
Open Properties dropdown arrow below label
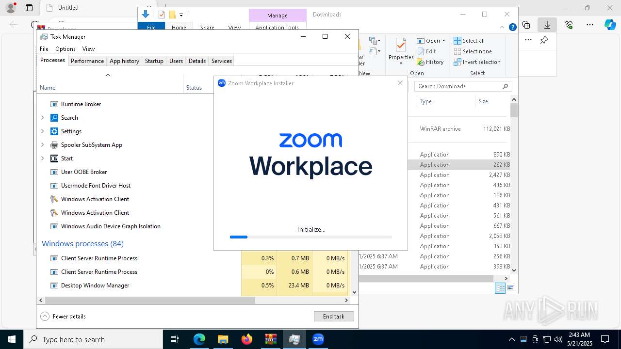coord(401,63)
